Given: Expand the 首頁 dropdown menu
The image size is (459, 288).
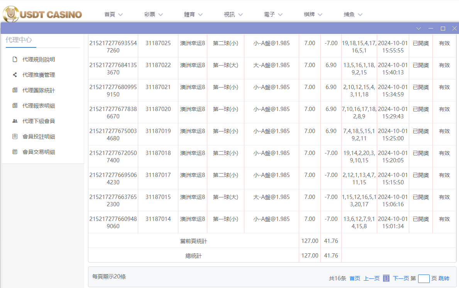Looking at the screenshot, I should click(113, 15).
